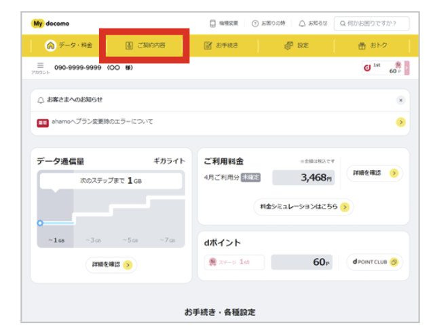435x330 pixels.
Task: Click the ご利用料金 heading
Action: coord(224,161)
